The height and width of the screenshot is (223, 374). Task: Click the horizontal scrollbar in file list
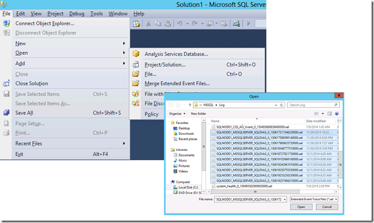(255, 192)
